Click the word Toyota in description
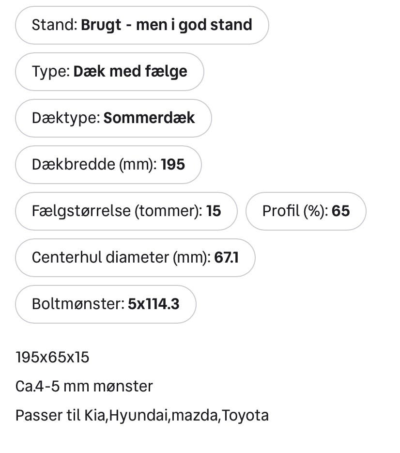Image resolution: width=400 pixels, height=453 pixels. click(x=245, y=416)
